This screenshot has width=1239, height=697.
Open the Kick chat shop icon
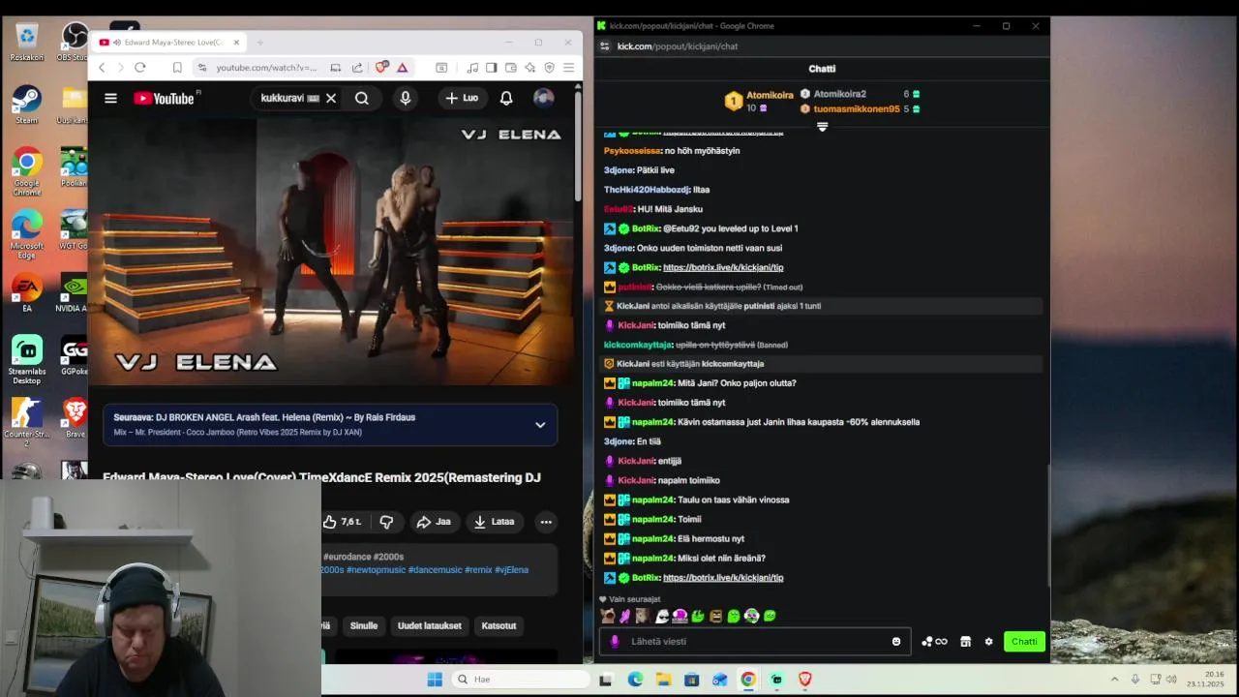tap(965, 641)
